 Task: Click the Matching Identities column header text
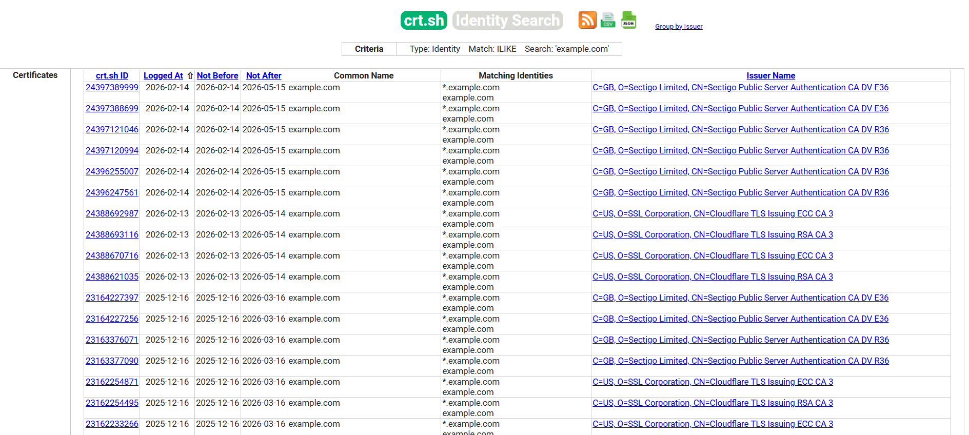coord(516,75)
